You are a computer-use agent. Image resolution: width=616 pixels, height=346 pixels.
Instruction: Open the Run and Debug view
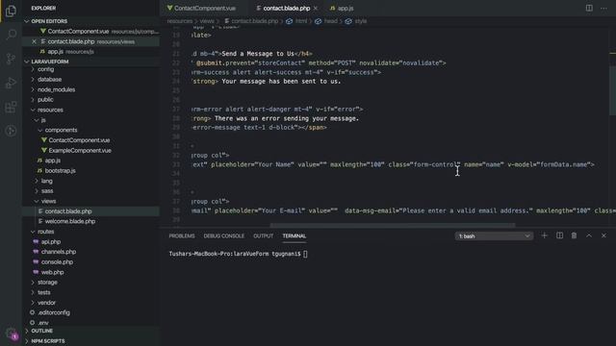coord(11,83)
